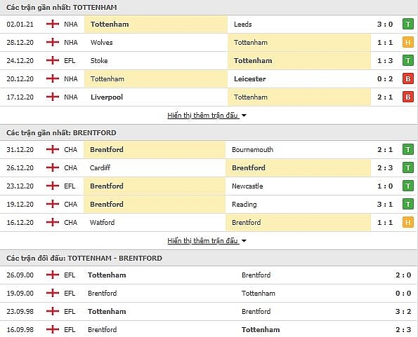Viewport: 418px width, 337px height.
Task: Click the green T badge for Tottenham vs Leeds
Action: pyautogui.click(x=408, y=25)
